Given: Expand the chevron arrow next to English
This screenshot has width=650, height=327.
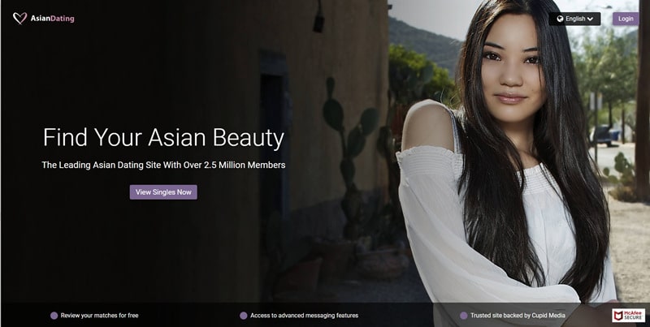Looking at the screenshot, I should (591, 19).
